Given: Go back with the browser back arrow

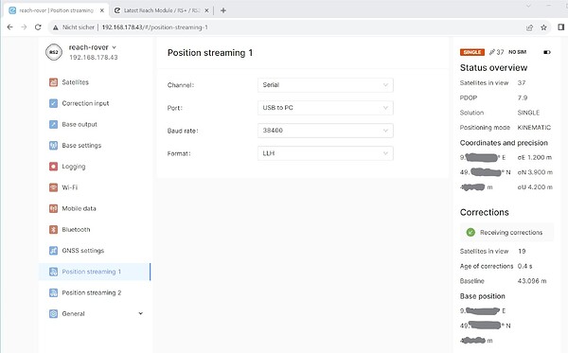Looking at the screenshot, I should (9, 27).
